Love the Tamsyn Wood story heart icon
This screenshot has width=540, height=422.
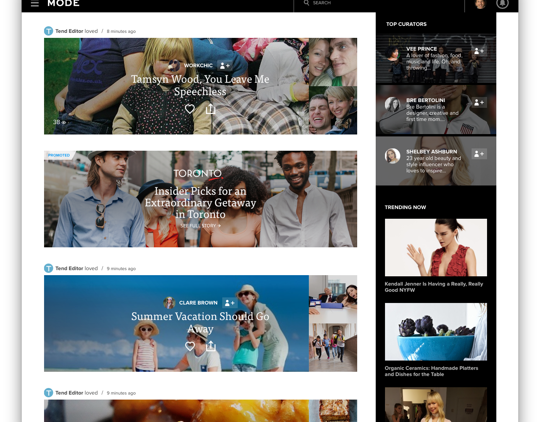[190, 109]
